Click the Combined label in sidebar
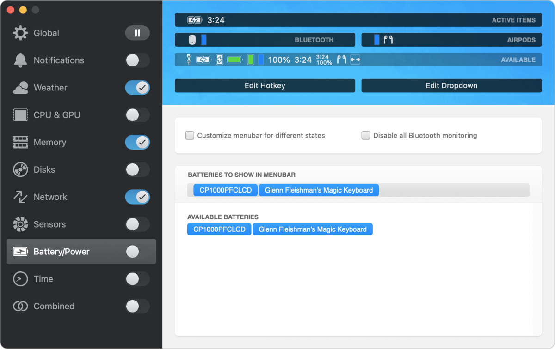555x349 pixels. [x=54, y=306]
